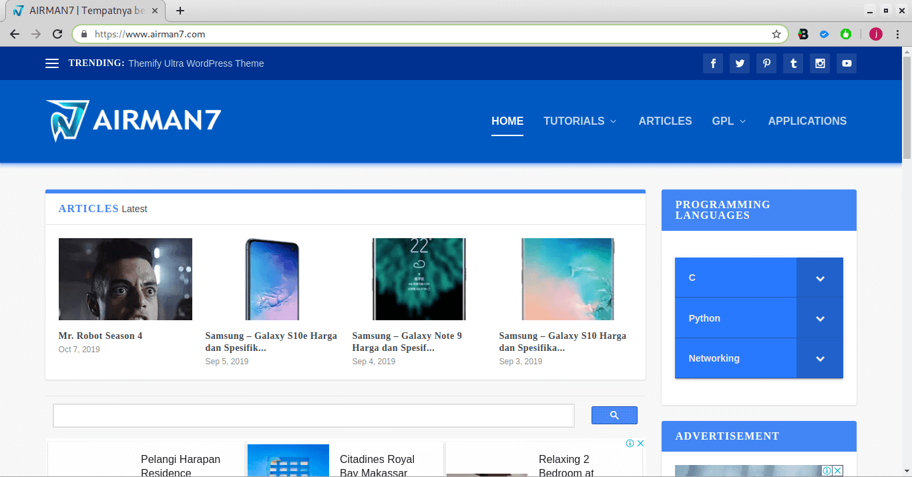Click the ADVERTISEMENT widget header
The width and height of the screenshot is (912, 477).
[759, 436]
